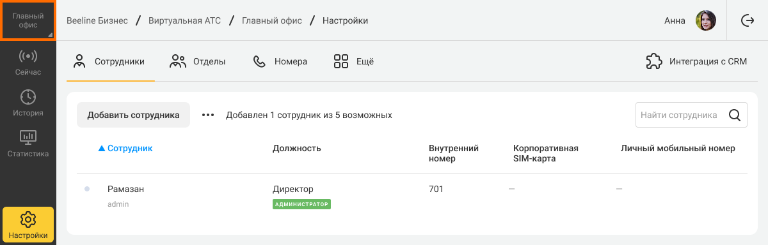Select the Сотрудники tab
The image size is (768, 245).
click(109, 62)
